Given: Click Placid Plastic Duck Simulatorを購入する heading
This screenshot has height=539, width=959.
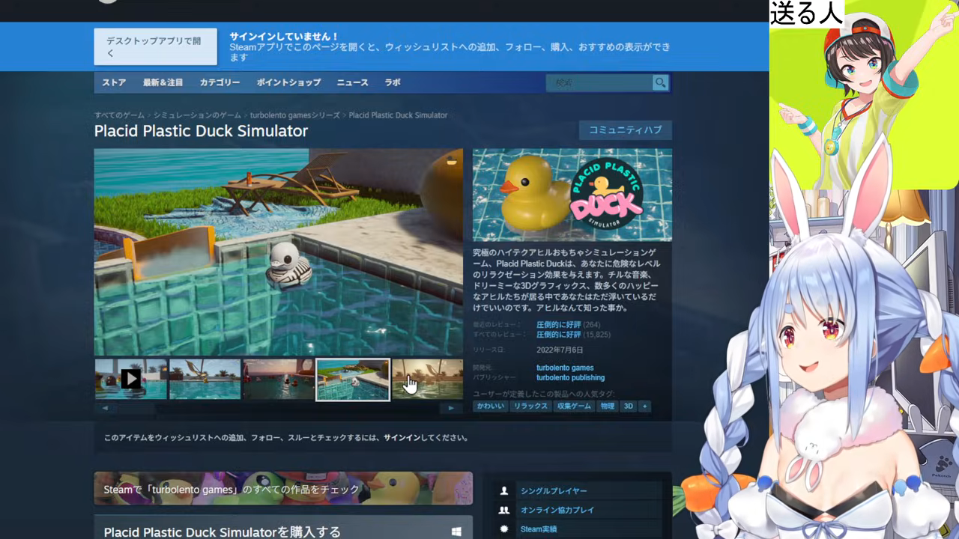Looking at the screenshot, I should pyautogui.click(x=223, y=532).
